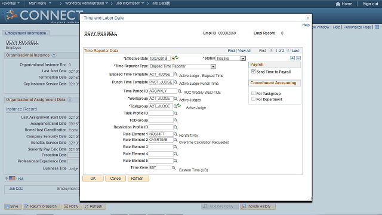Image resolution: width=382 pixels, height=215 pixels.
Task: Delete row using the minus icon
Action: point(298,59)
